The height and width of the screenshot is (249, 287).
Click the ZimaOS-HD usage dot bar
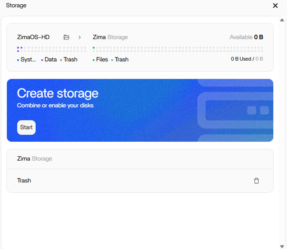pyautogui.click(x=52, y=49)
